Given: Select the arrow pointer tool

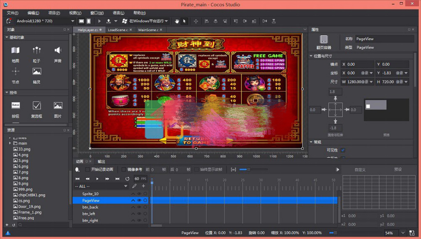Looking at the screenshot, I should tap(185, 21).
